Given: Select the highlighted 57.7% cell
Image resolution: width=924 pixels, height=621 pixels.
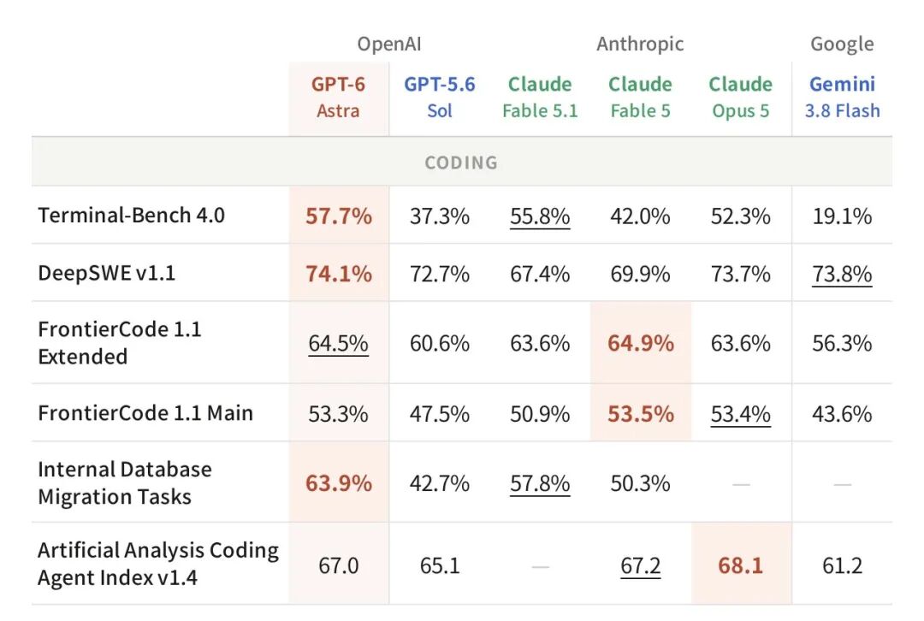Looking at the screenshot, I should 339,215.
